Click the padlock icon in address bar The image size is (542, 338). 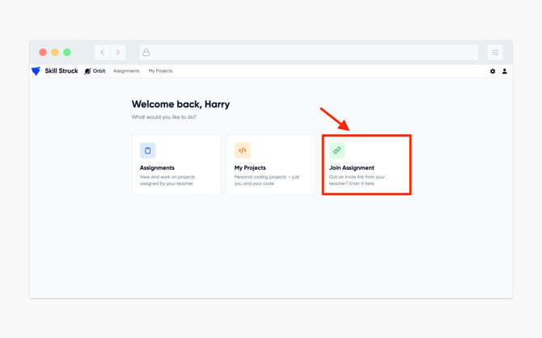[146, 53]
